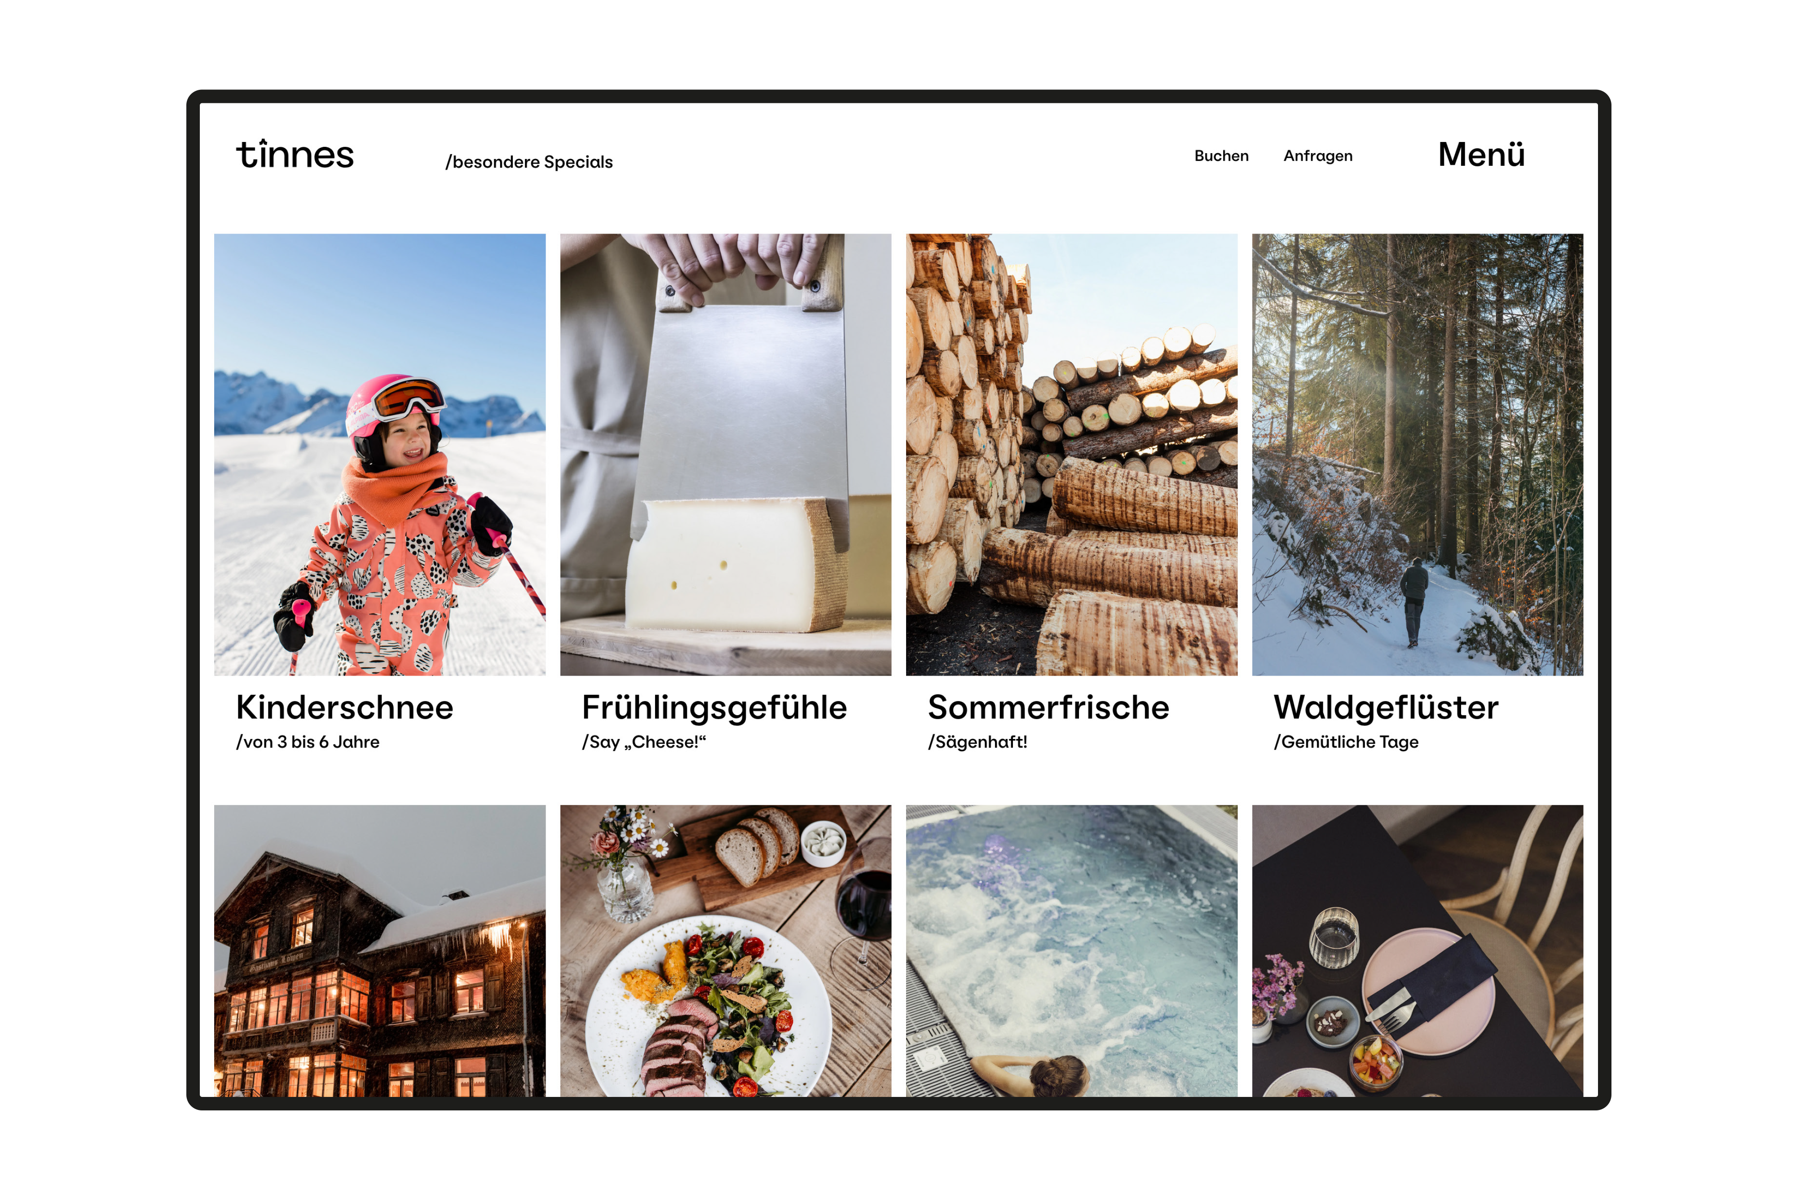Open the cheese cutting photo
Viewport: 1796px width, 1198px height.
[x=726, y=455]
